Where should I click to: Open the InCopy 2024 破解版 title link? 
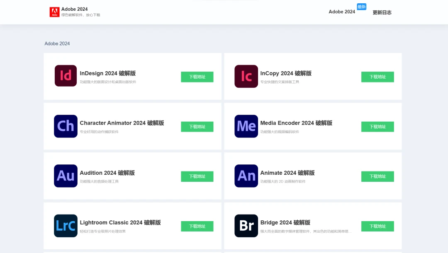pos(286,73)
